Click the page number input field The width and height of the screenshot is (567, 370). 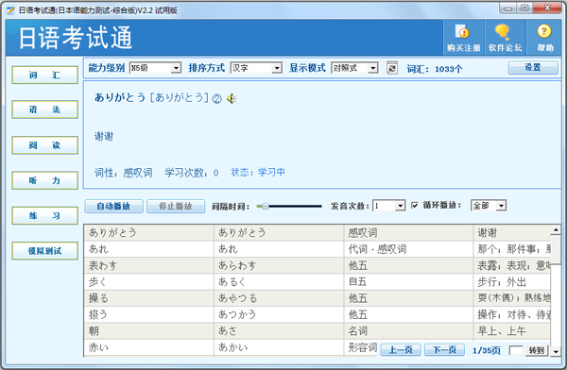tap(516, 350)
